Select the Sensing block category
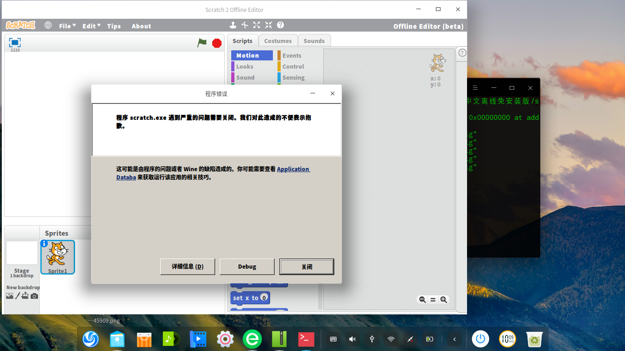The height and width of the screenshot is (351, 625). click(298, 77)
